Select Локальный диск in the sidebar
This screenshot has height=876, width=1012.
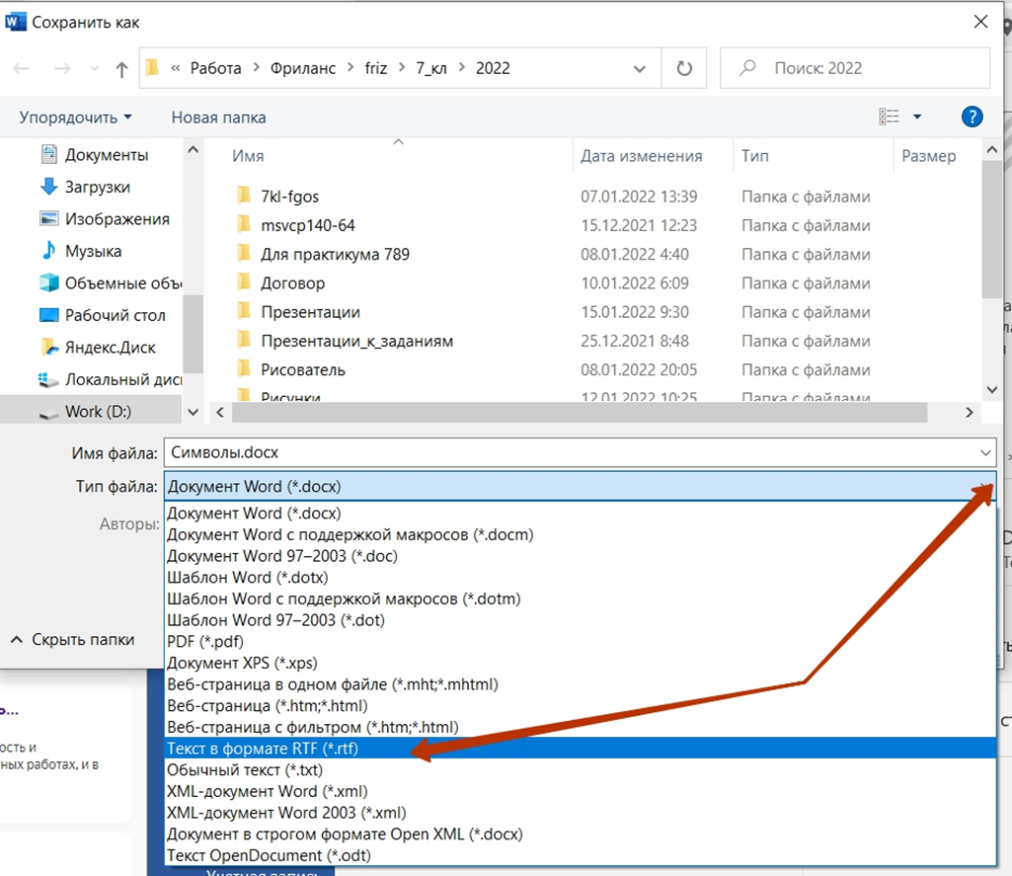coord(111,379)
